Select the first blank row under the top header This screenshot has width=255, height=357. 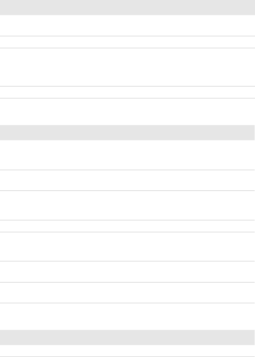point(128,25)
